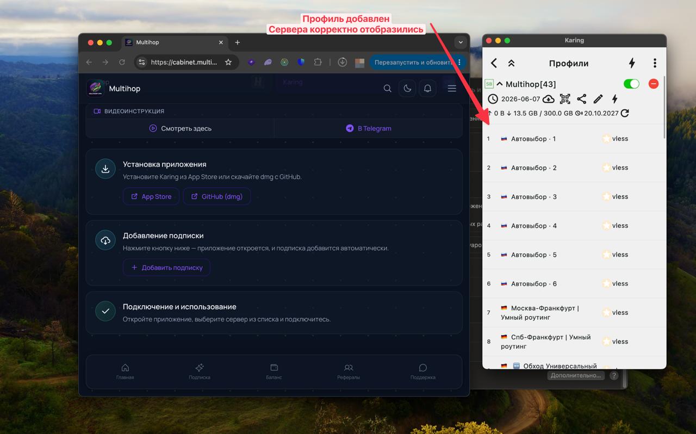Click the question mark help button behind Karing
The height and width of the screenshot is (434, 696).
tap(614, 375)
